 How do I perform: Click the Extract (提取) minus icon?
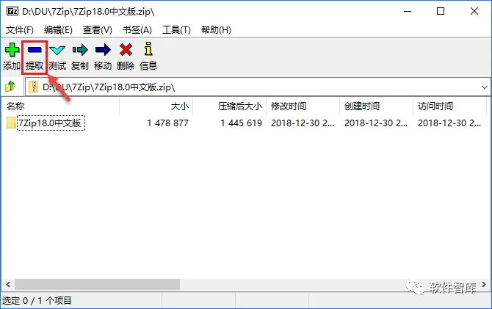coord(35,50)
